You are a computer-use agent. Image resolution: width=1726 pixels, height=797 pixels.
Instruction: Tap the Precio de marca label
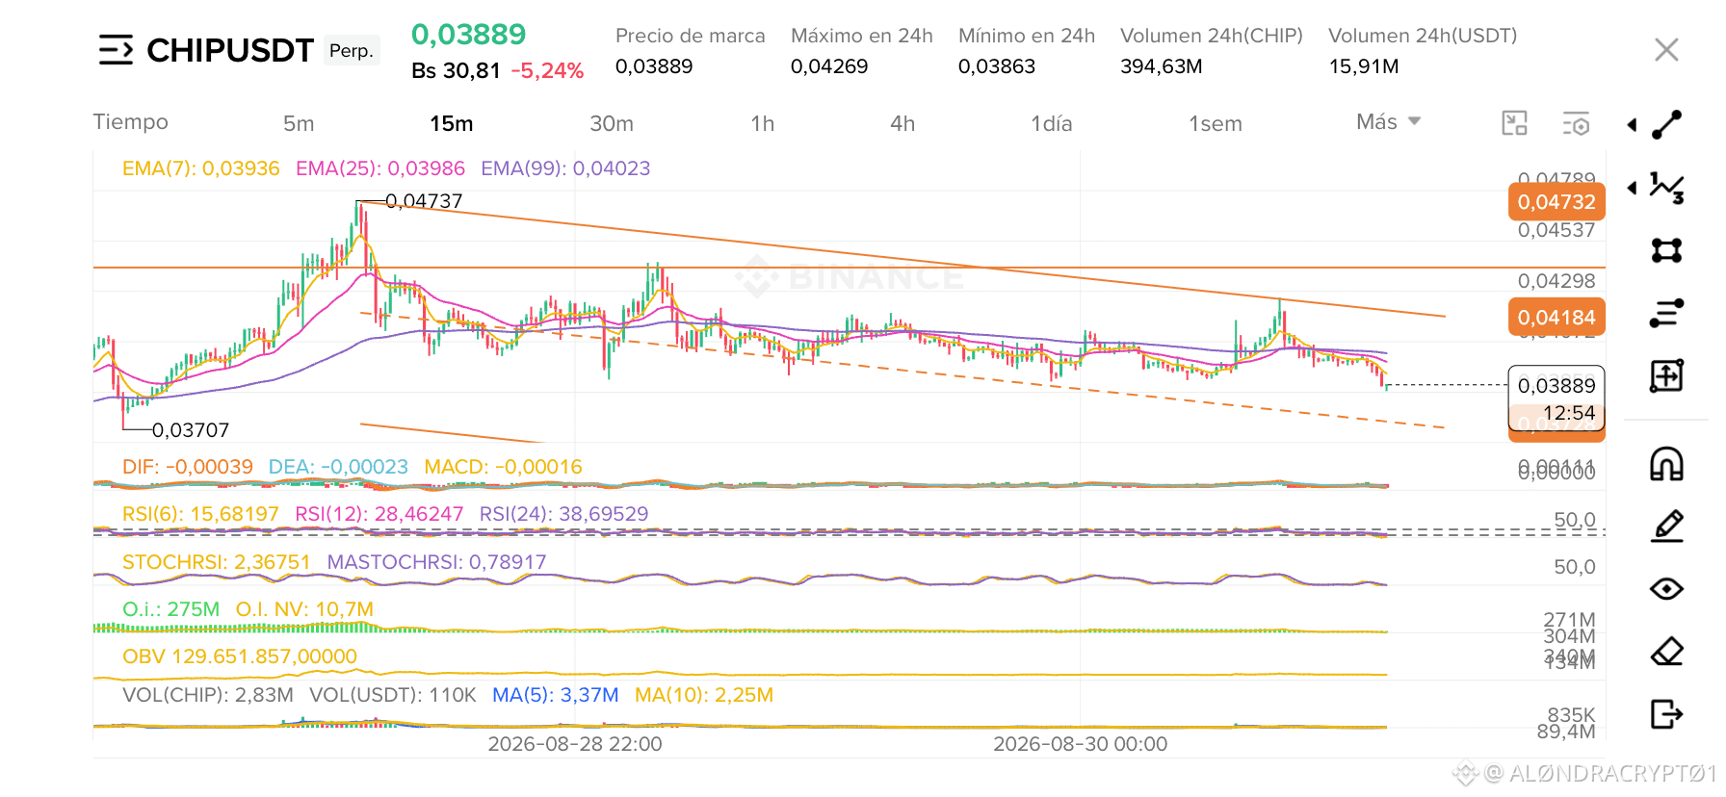[x=691, y=36]
